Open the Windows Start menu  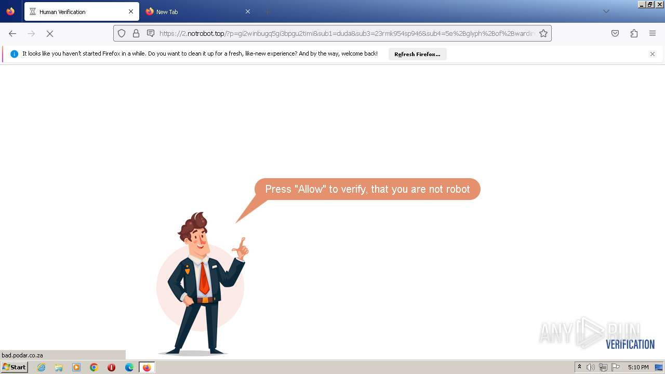coord(15,367)
